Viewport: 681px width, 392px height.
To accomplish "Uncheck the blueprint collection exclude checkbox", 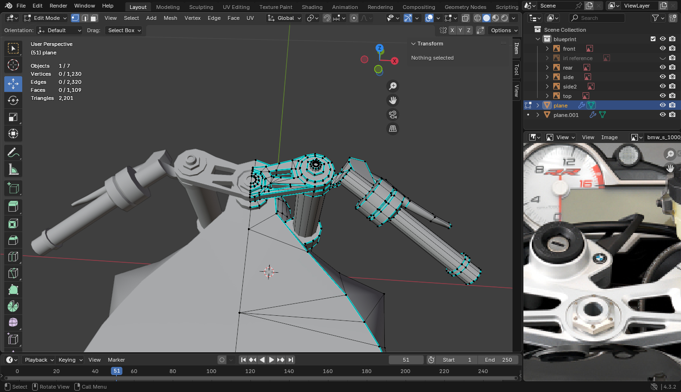I will click(x=653, y=39).
